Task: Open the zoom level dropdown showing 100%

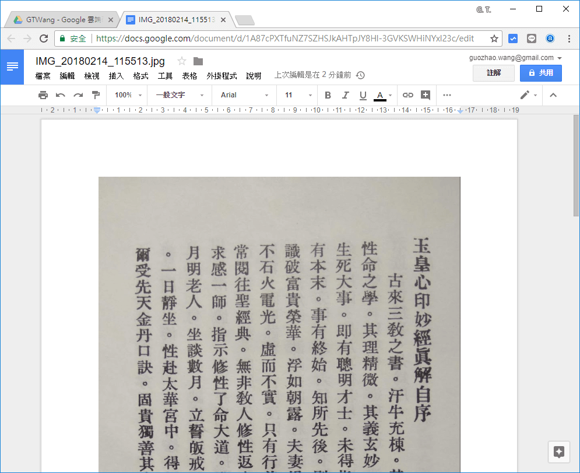Action: point(126,94)
